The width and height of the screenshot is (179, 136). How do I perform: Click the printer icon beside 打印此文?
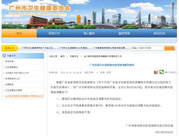pos(166,72)
